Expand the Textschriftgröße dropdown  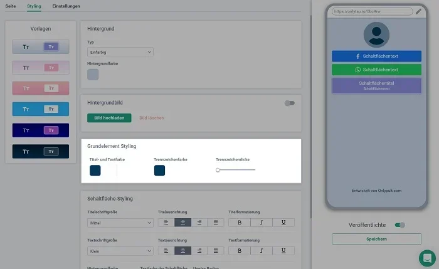[x=120, y=251]
